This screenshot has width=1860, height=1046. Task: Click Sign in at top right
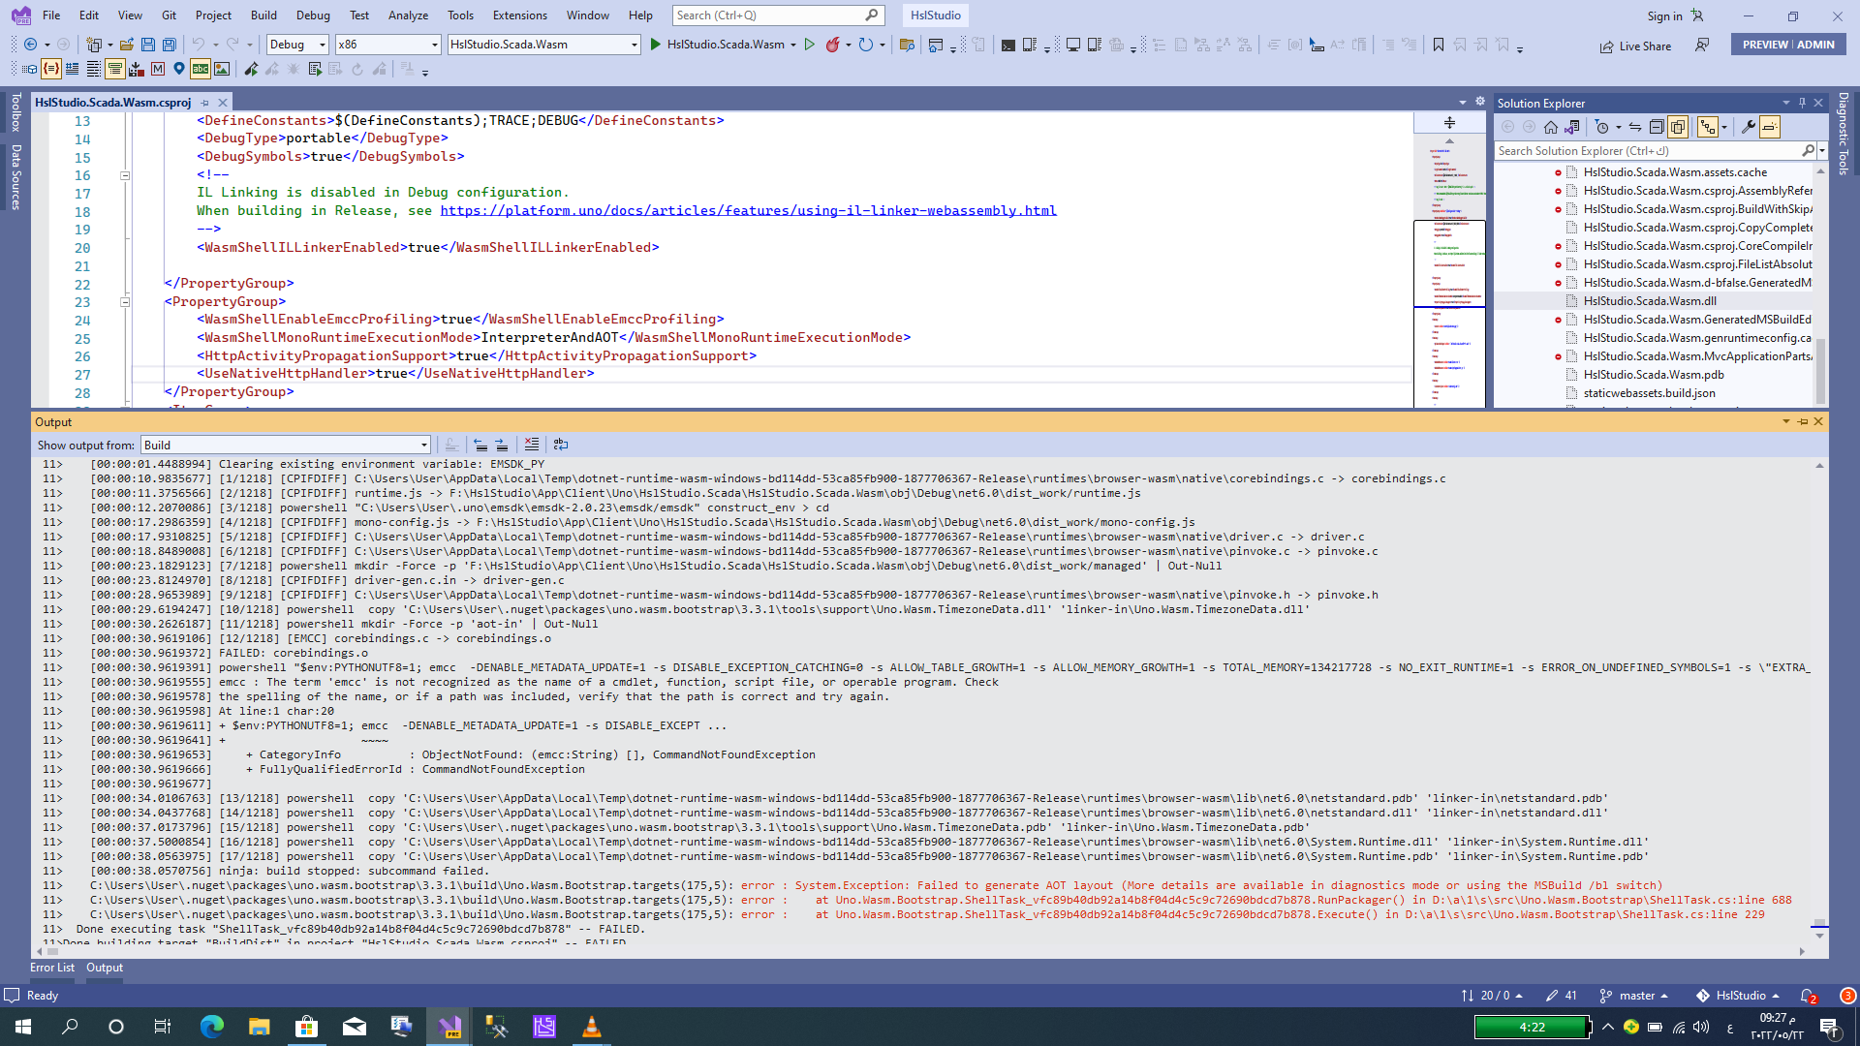coord(1664,16)
